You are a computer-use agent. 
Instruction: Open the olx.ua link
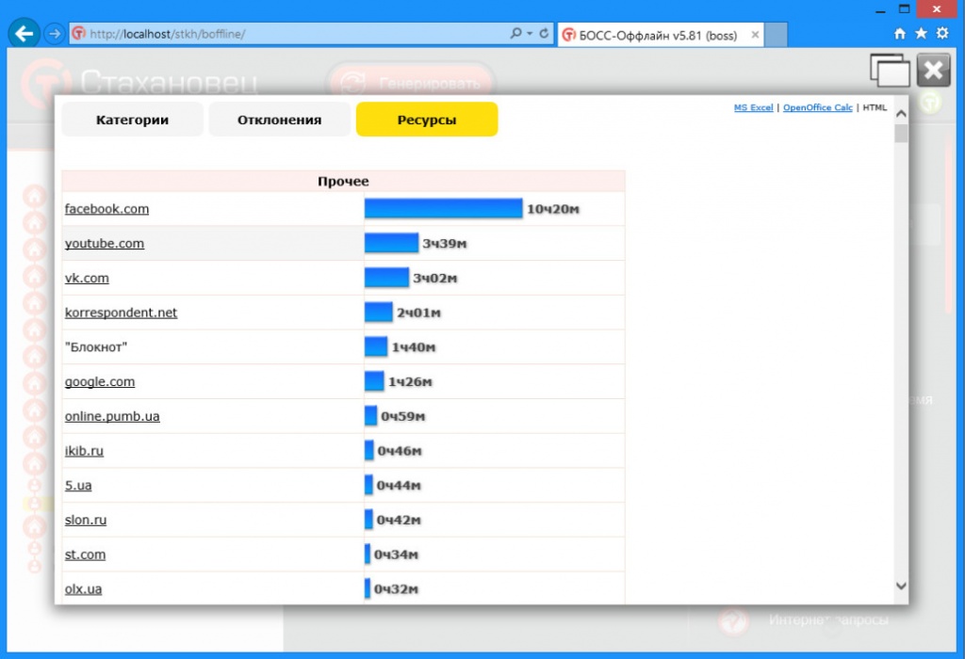pyautogui.click(x=83, y=588)
